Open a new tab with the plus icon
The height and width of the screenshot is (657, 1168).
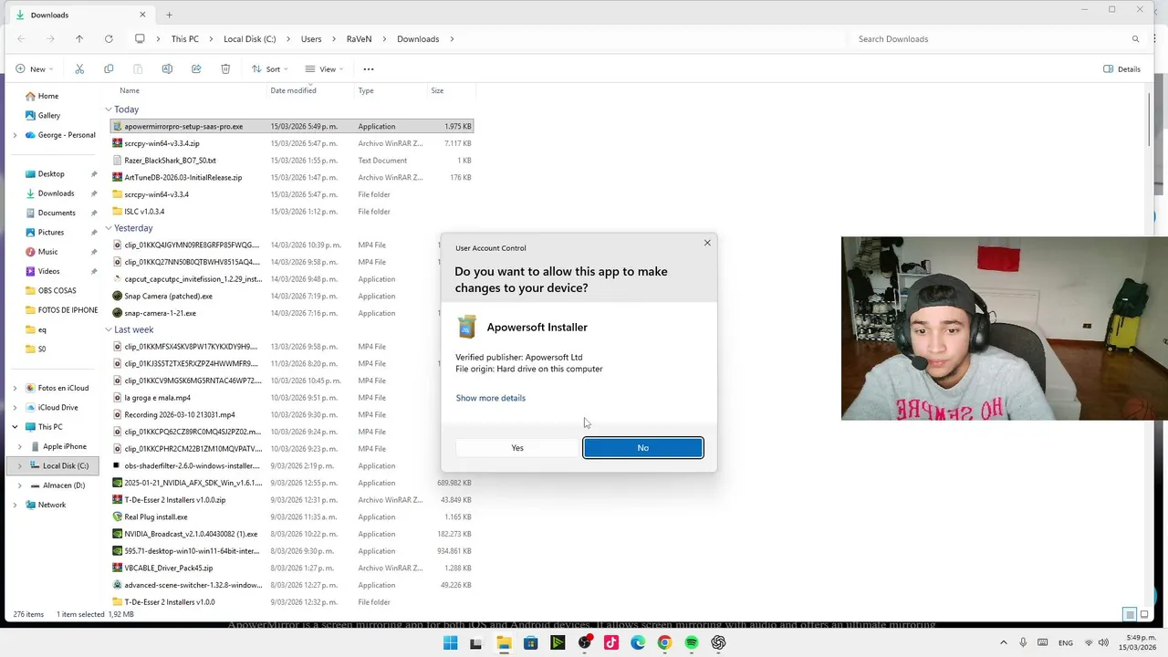[169, 15]
